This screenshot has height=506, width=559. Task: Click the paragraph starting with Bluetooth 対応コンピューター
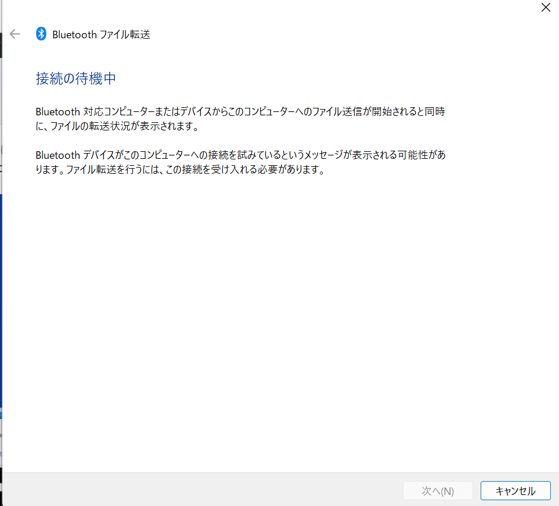(240, 119)
